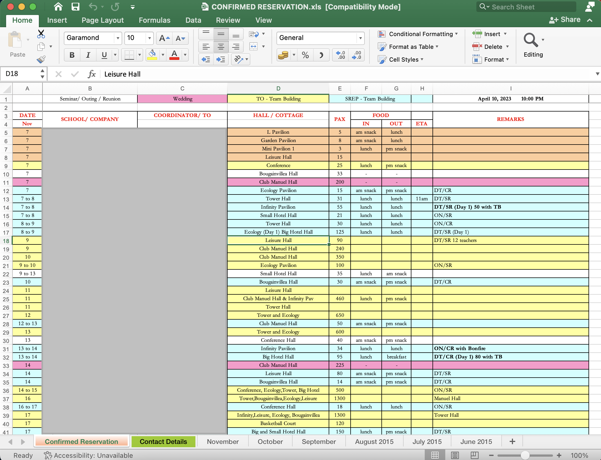Click the Fill Color paint bucket
Screen dimensions: 601x460
click(x=152, y=55)
